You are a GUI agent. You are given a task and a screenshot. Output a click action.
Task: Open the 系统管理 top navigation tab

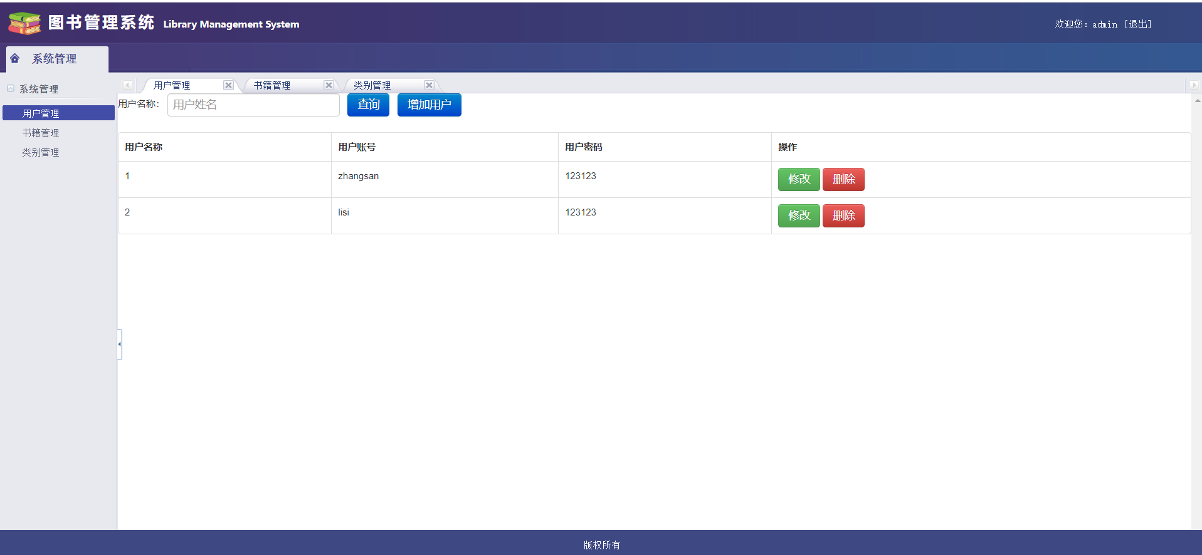(57, 59)
